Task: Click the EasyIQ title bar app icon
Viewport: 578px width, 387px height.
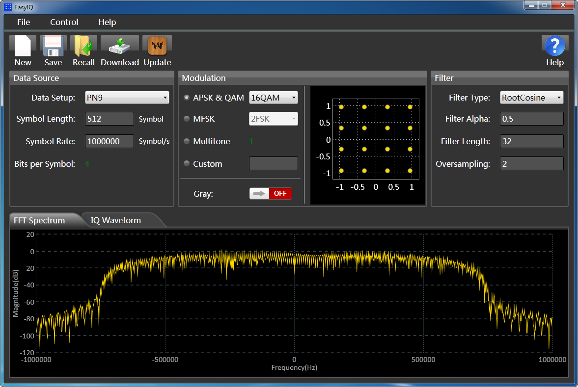Action: pyautogui.click(x=8, y=7)
